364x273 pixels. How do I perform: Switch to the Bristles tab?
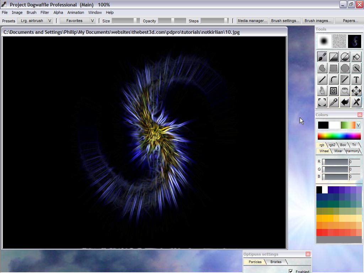tap(276, 262)
